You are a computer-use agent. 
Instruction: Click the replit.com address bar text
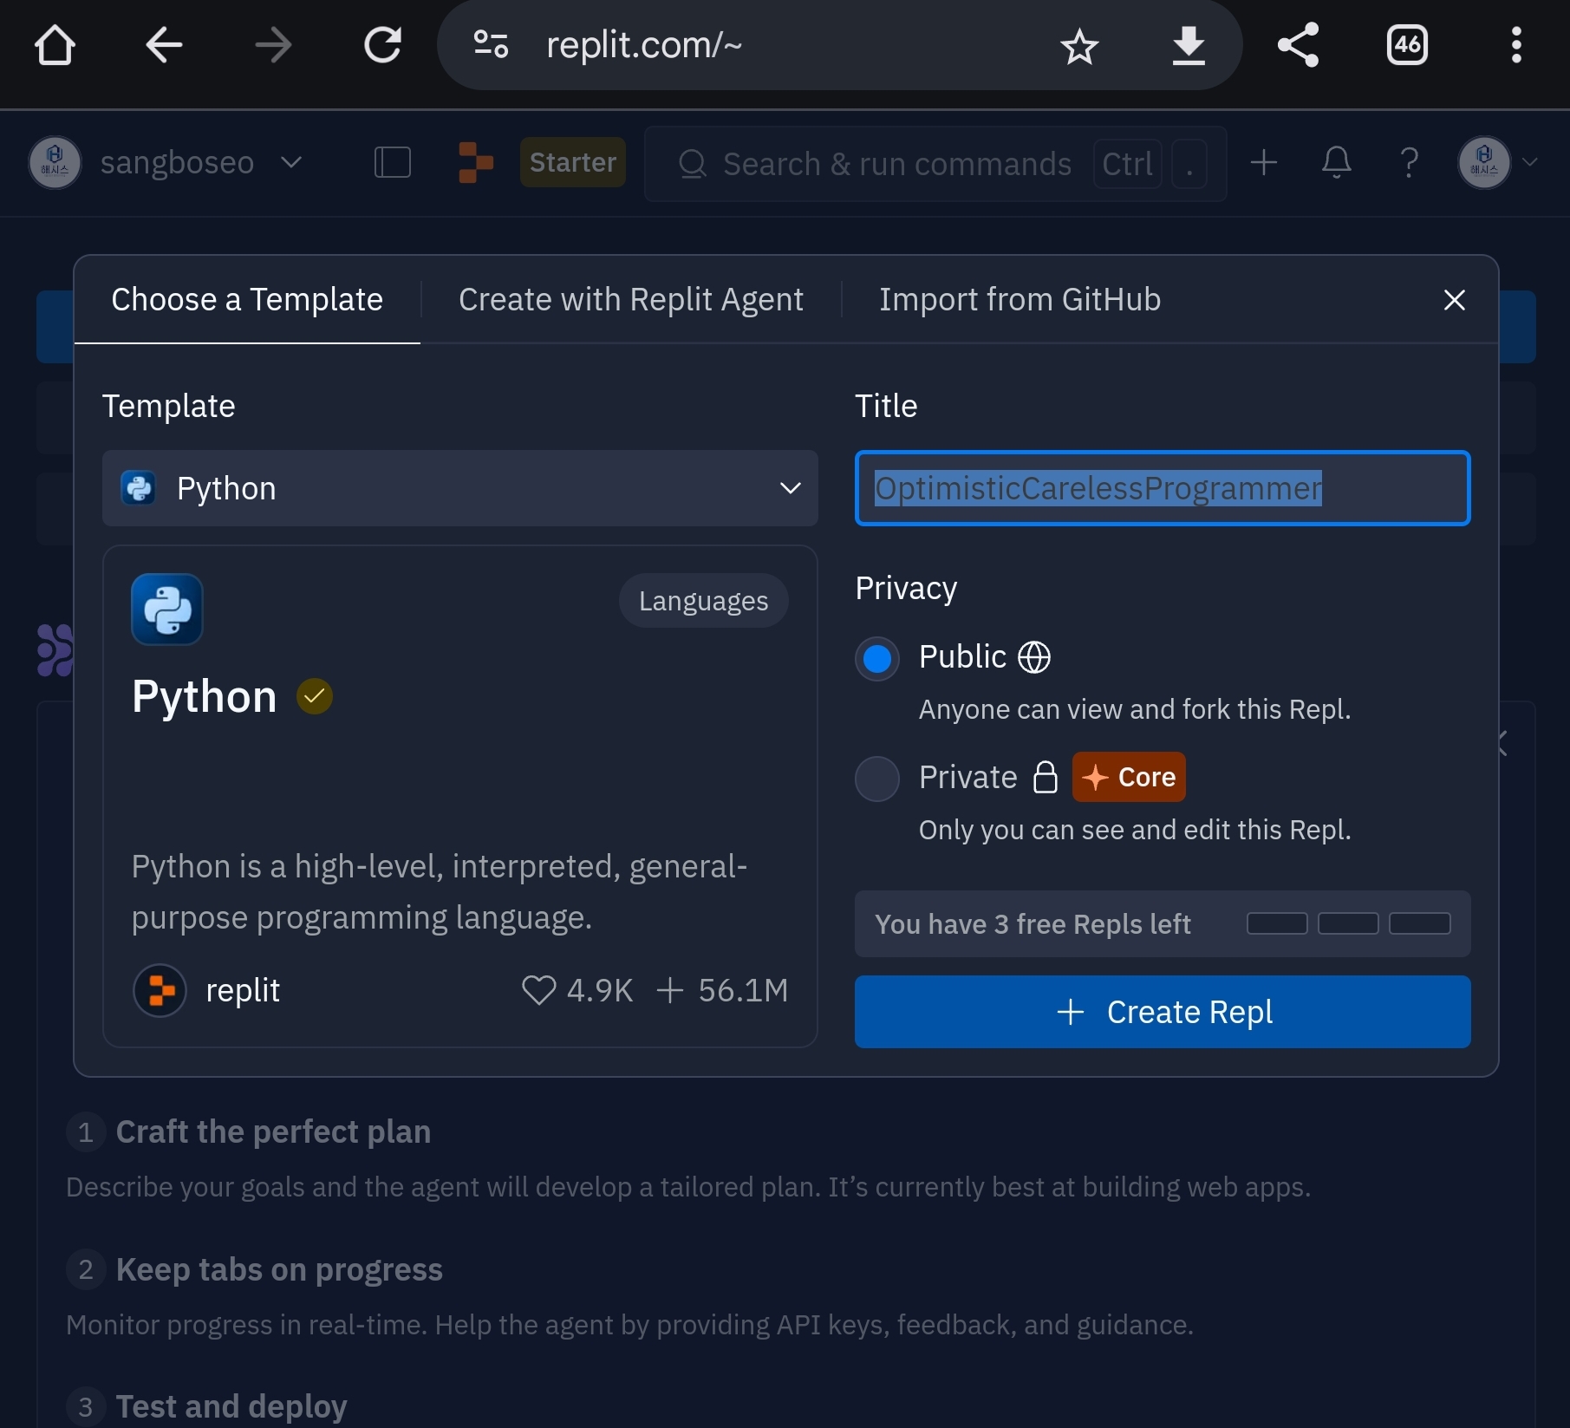point(644,45)
